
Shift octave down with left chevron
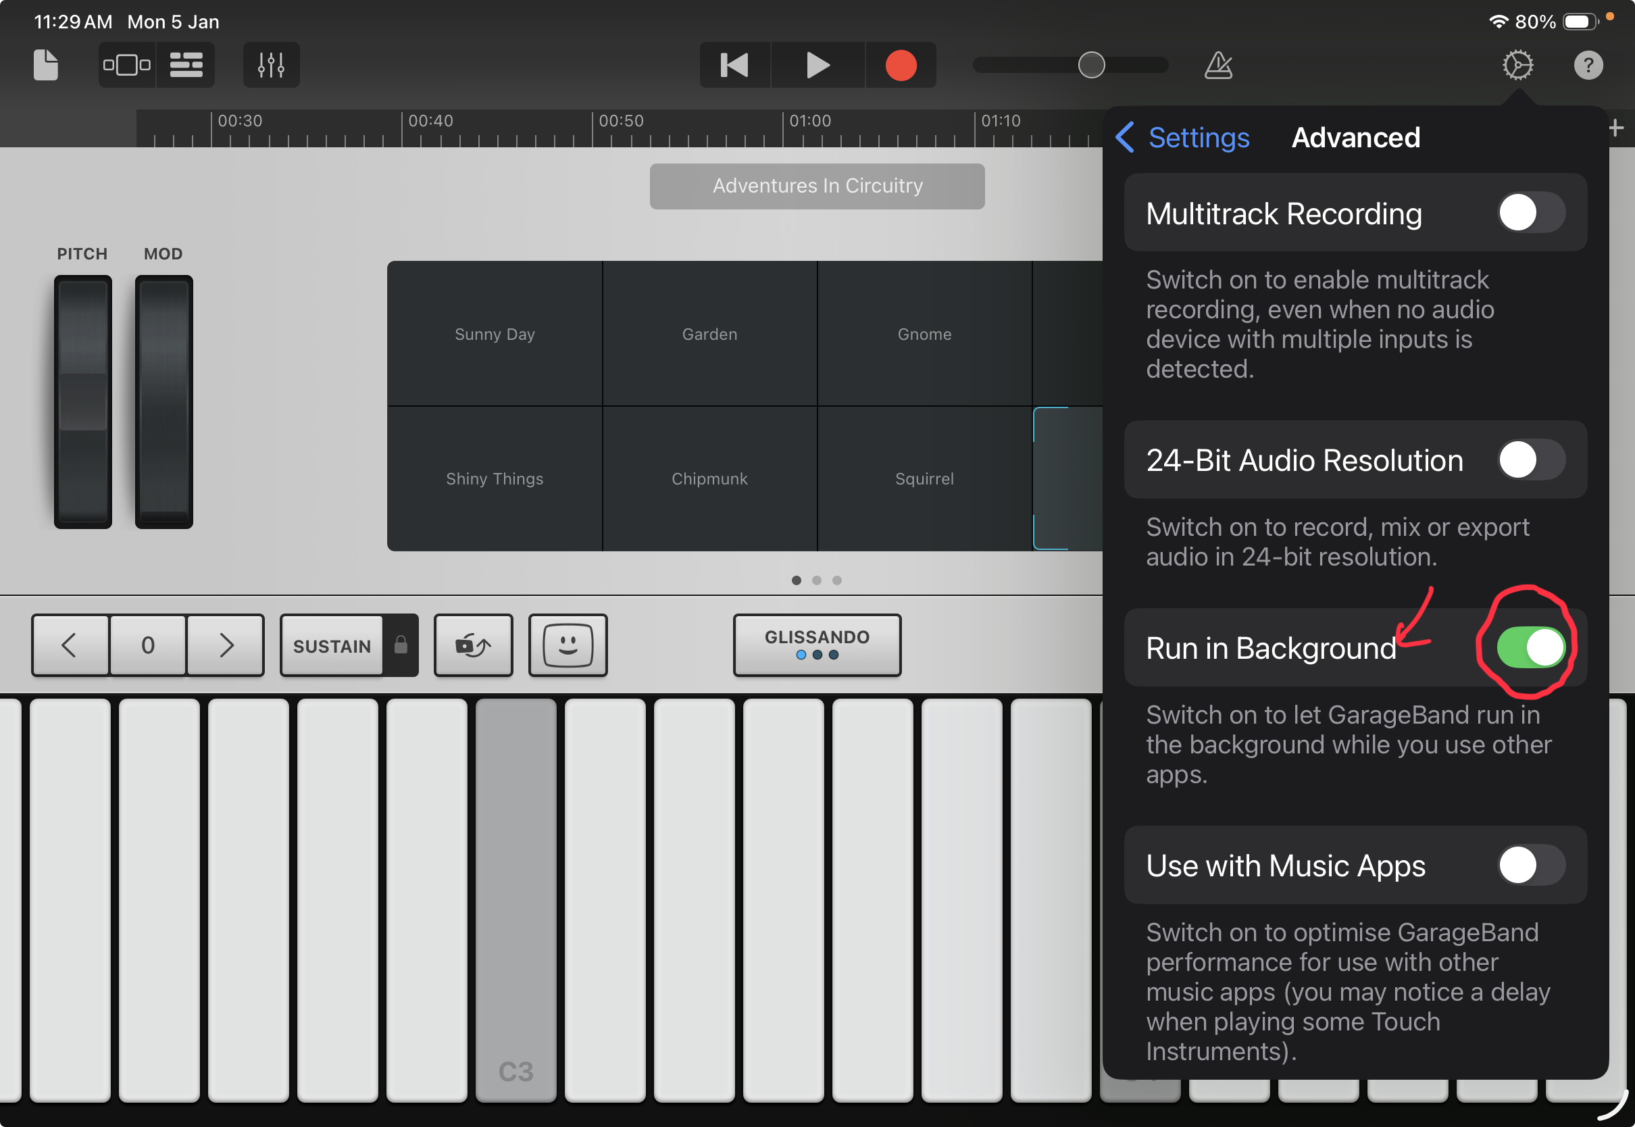(69, 645)
